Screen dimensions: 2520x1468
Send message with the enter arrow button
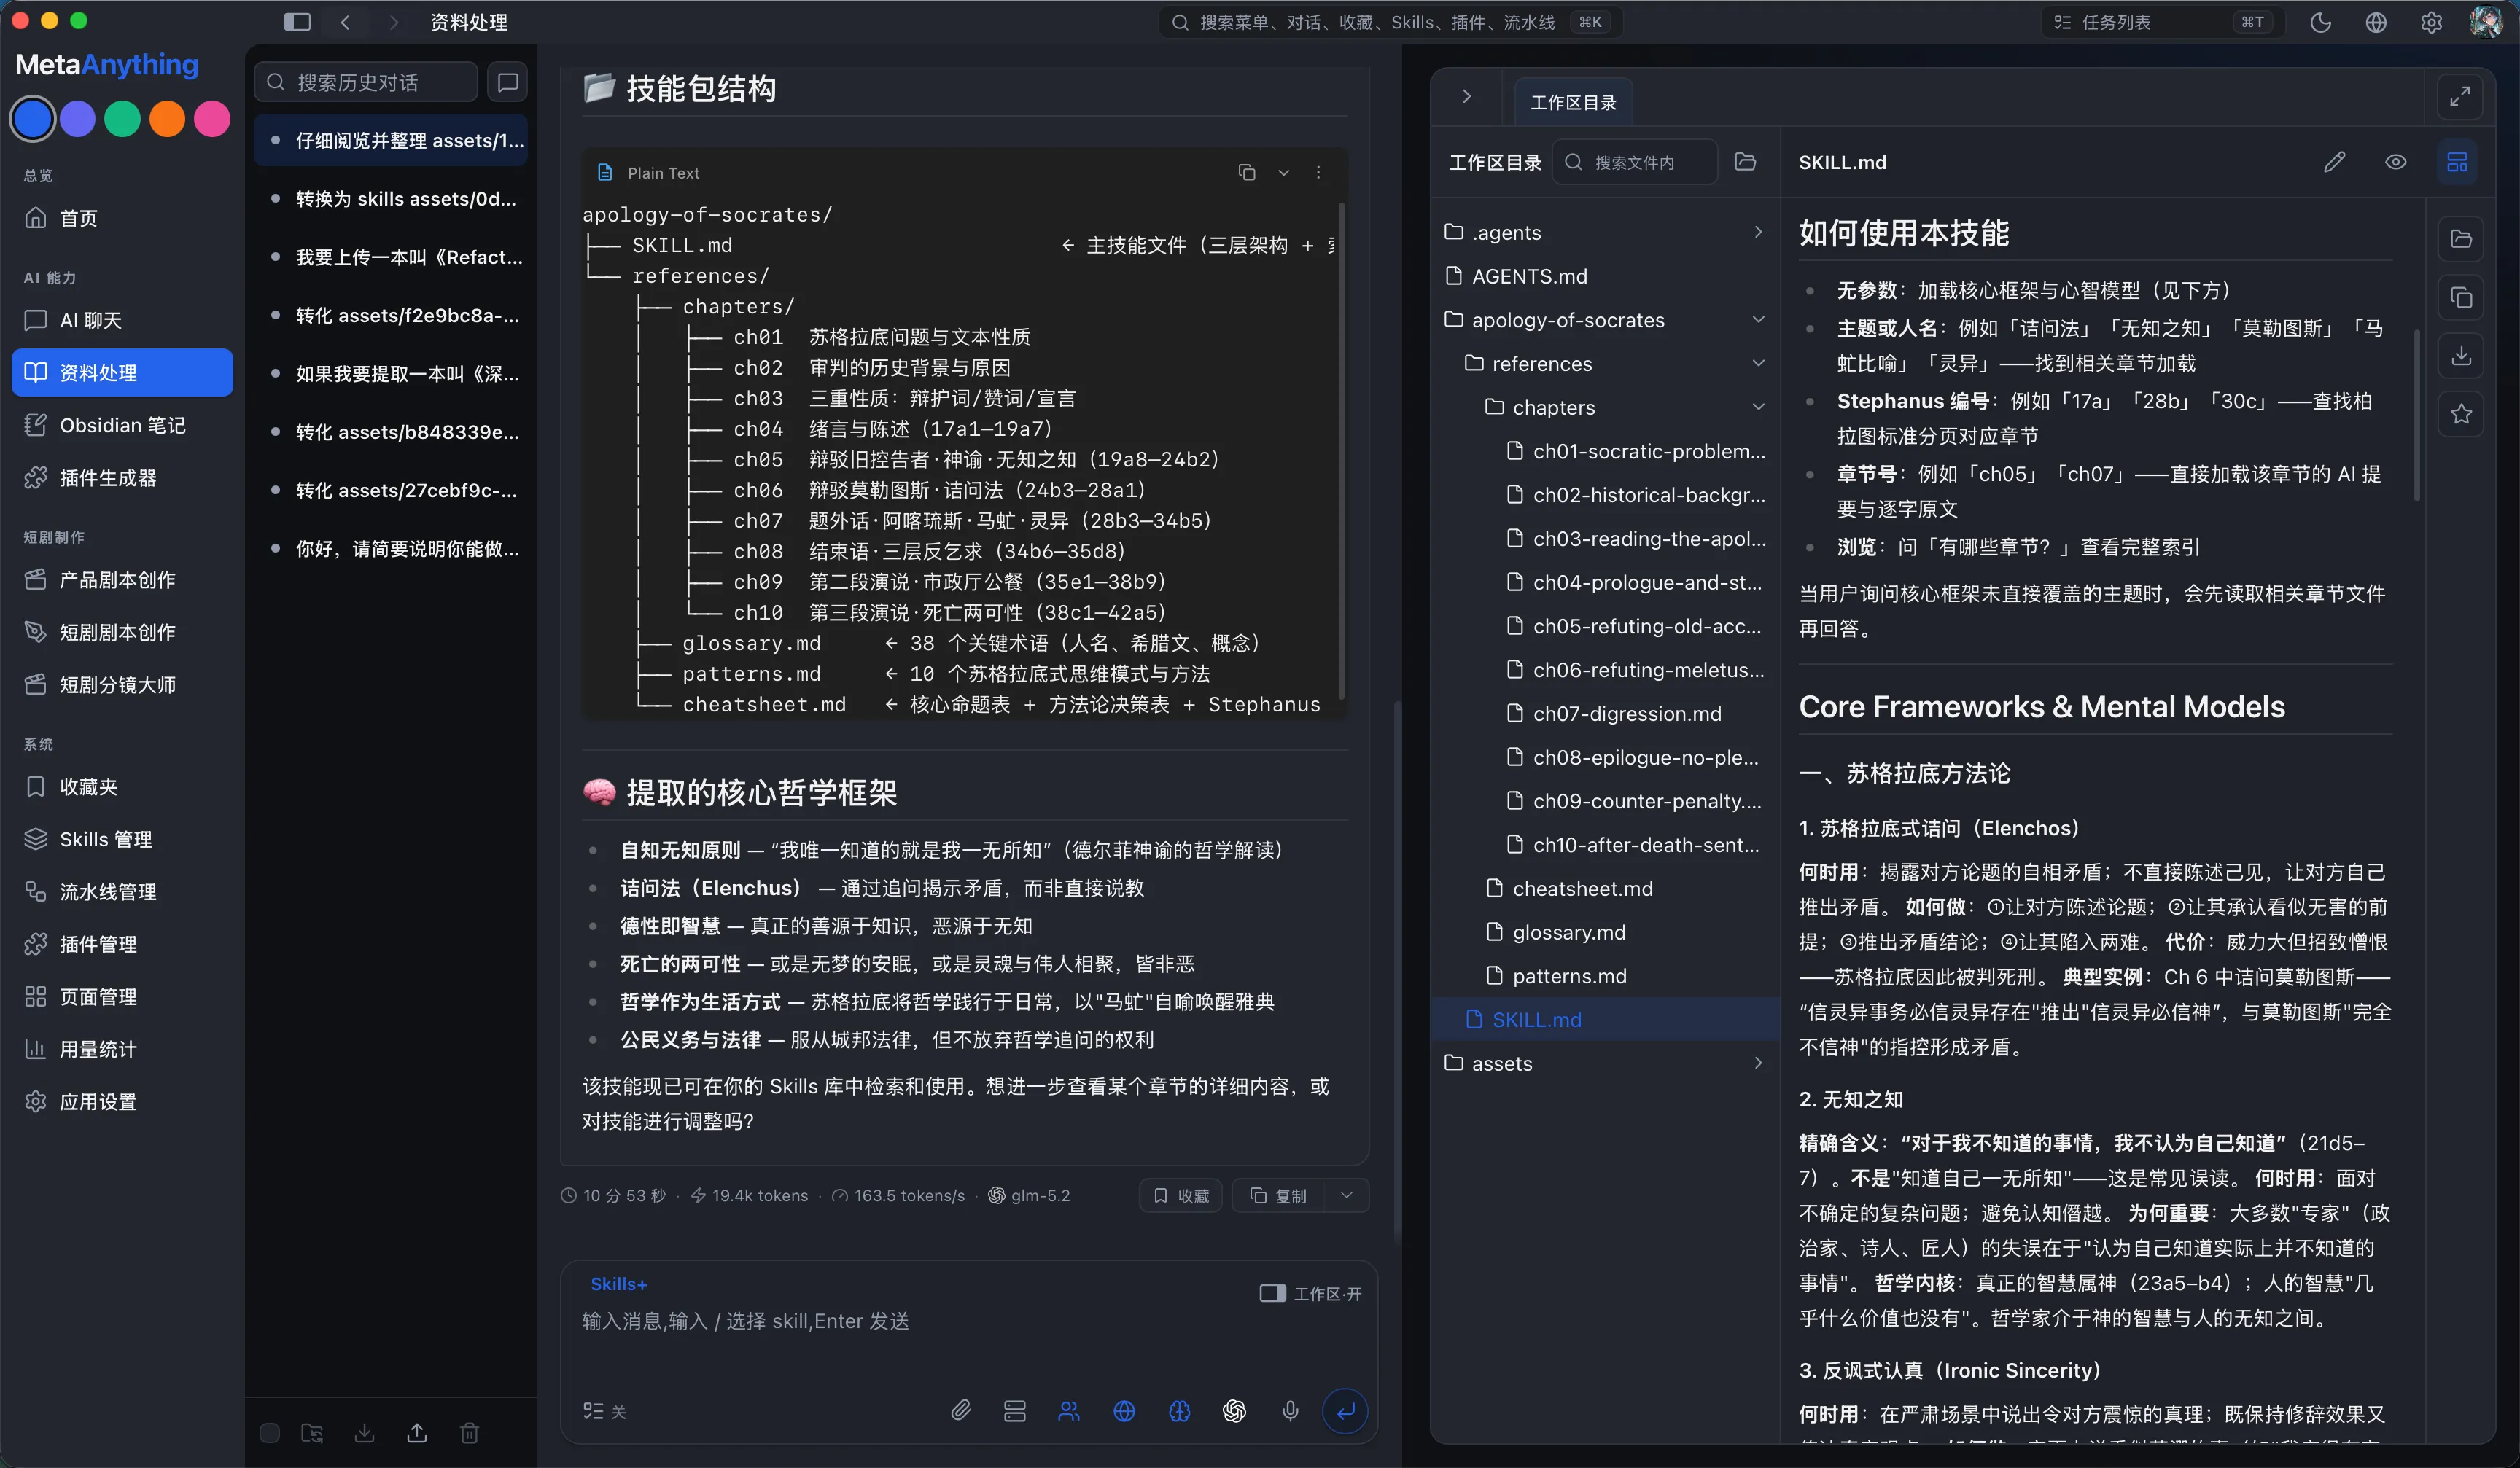[x=1345, y=1410]
